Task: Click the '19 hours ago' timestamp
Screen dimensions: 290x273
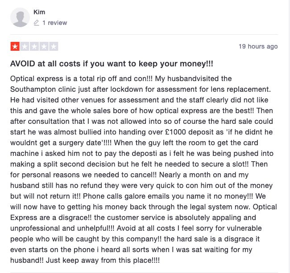Action: tap(258, 46)
